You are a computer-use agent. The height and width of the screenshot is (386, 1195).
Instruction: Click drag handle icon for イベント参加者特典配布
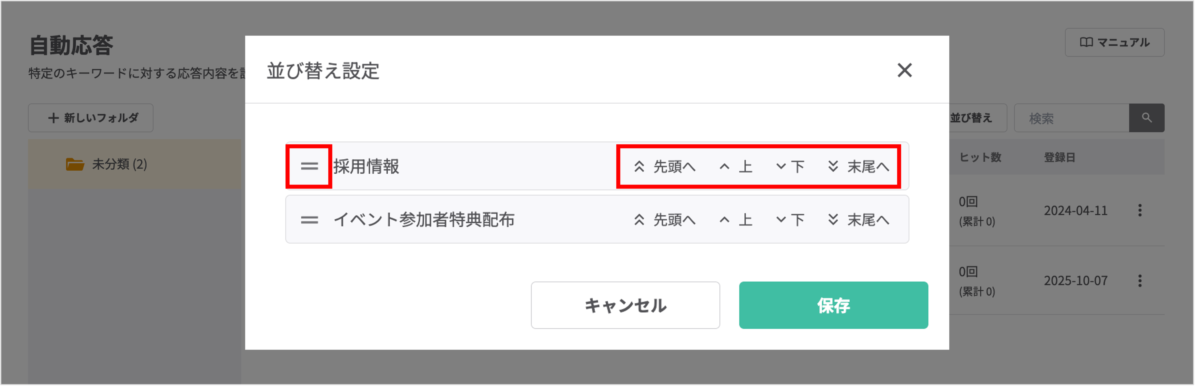[309, 220]
